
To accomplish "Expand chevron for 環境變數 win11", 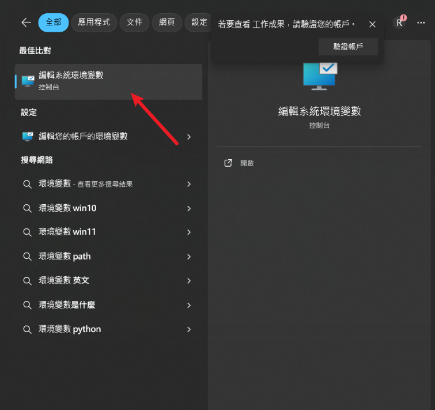I will [189, 232].
